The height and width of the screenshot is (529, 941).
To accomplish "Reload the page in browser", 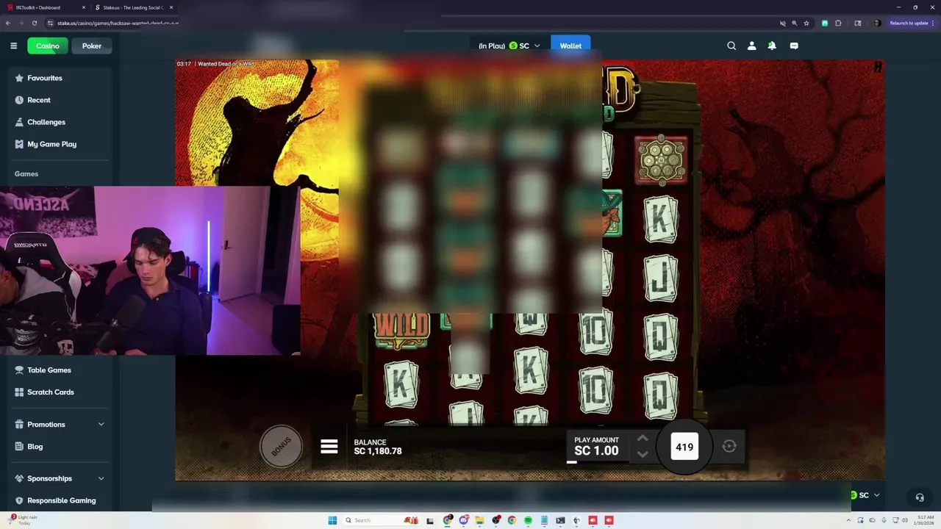I will (x=34, y=23).
